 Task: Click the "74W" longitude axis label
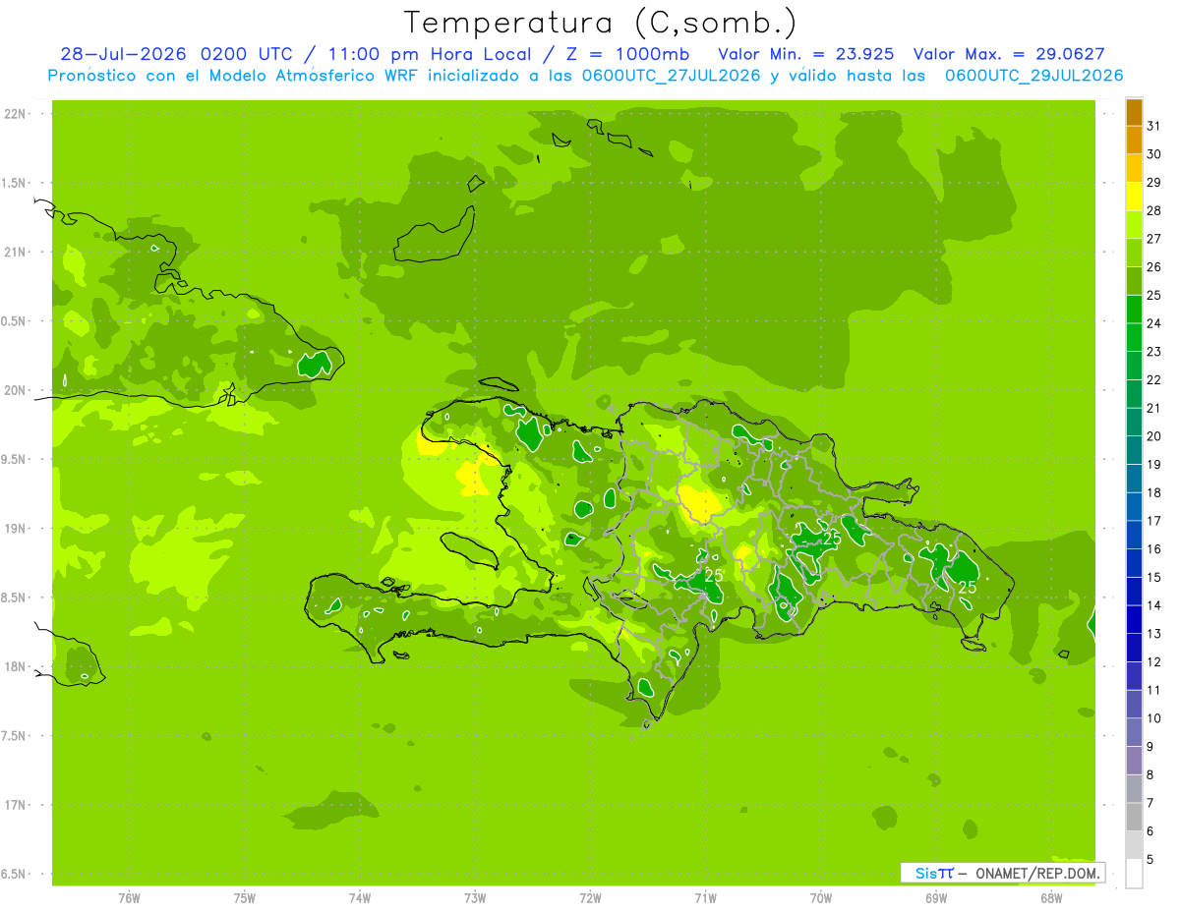click(360, 899)
